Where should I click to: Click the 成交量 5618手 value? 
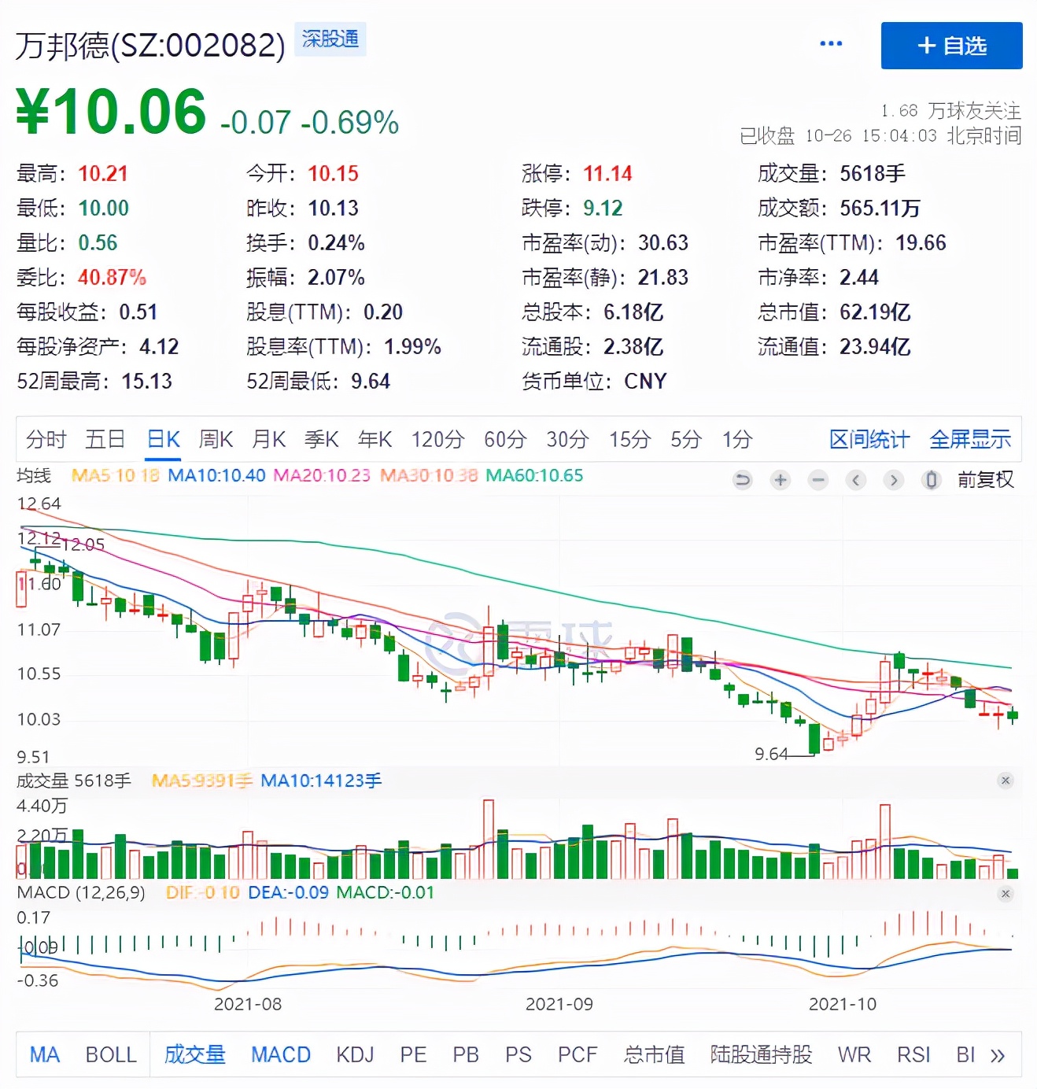click(x=832, y=173)
